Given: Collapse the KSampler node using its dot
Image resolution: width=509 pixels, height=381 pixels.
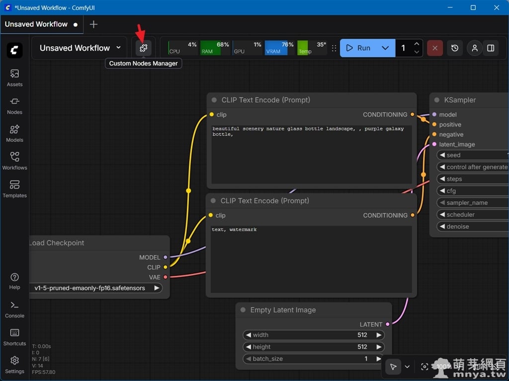Looking at the screenshot, I should click(437, 100).
